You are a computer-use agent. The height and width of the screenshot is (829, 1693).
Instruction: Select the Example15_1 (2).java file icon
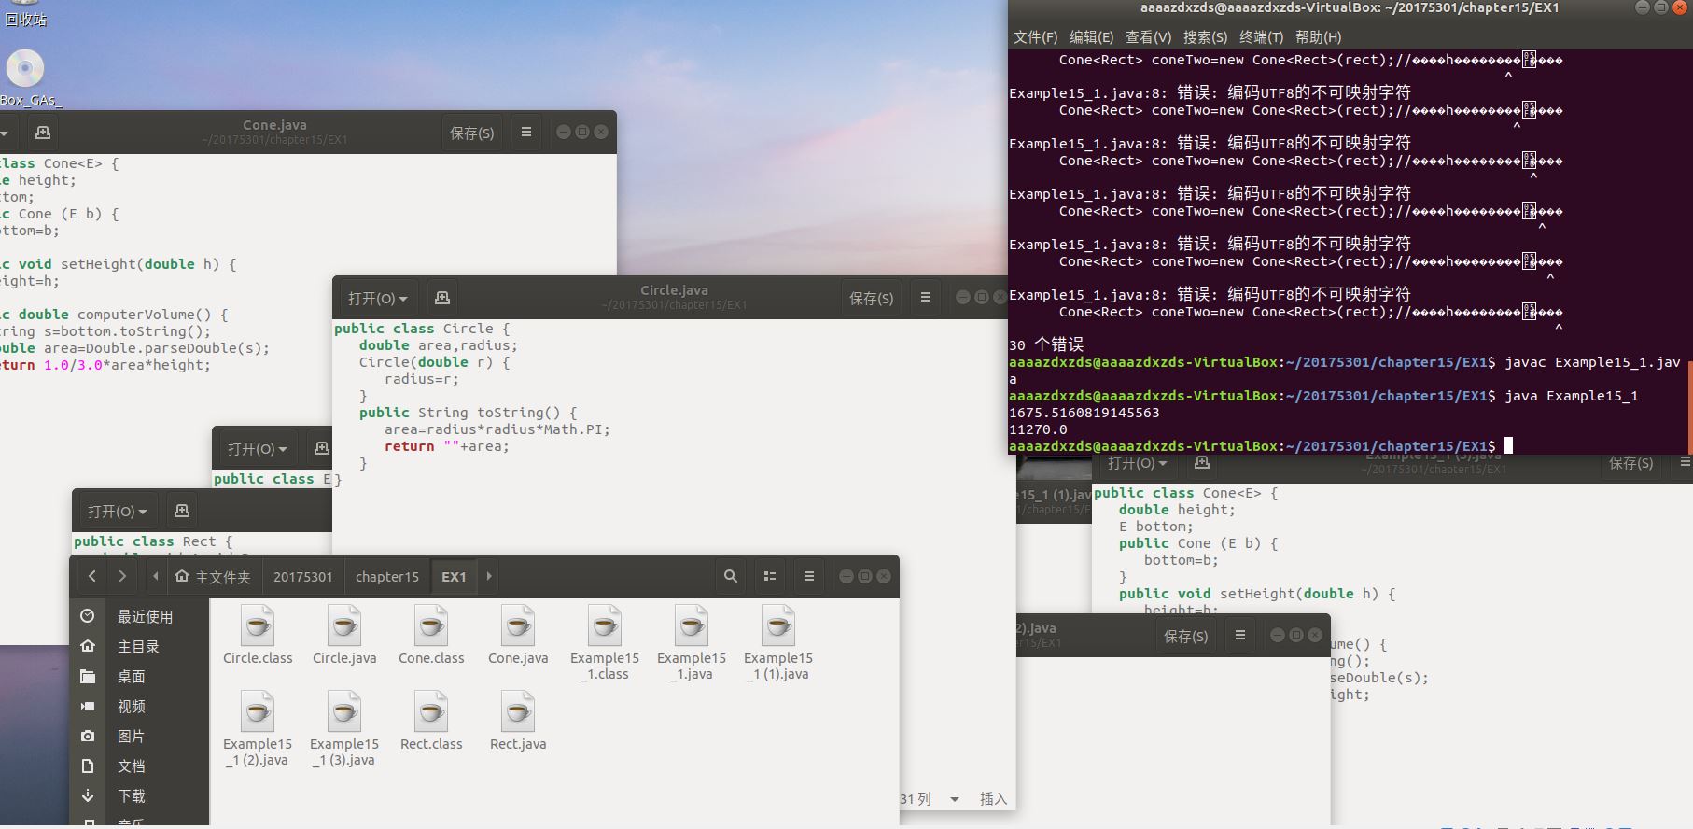[258, 711]
